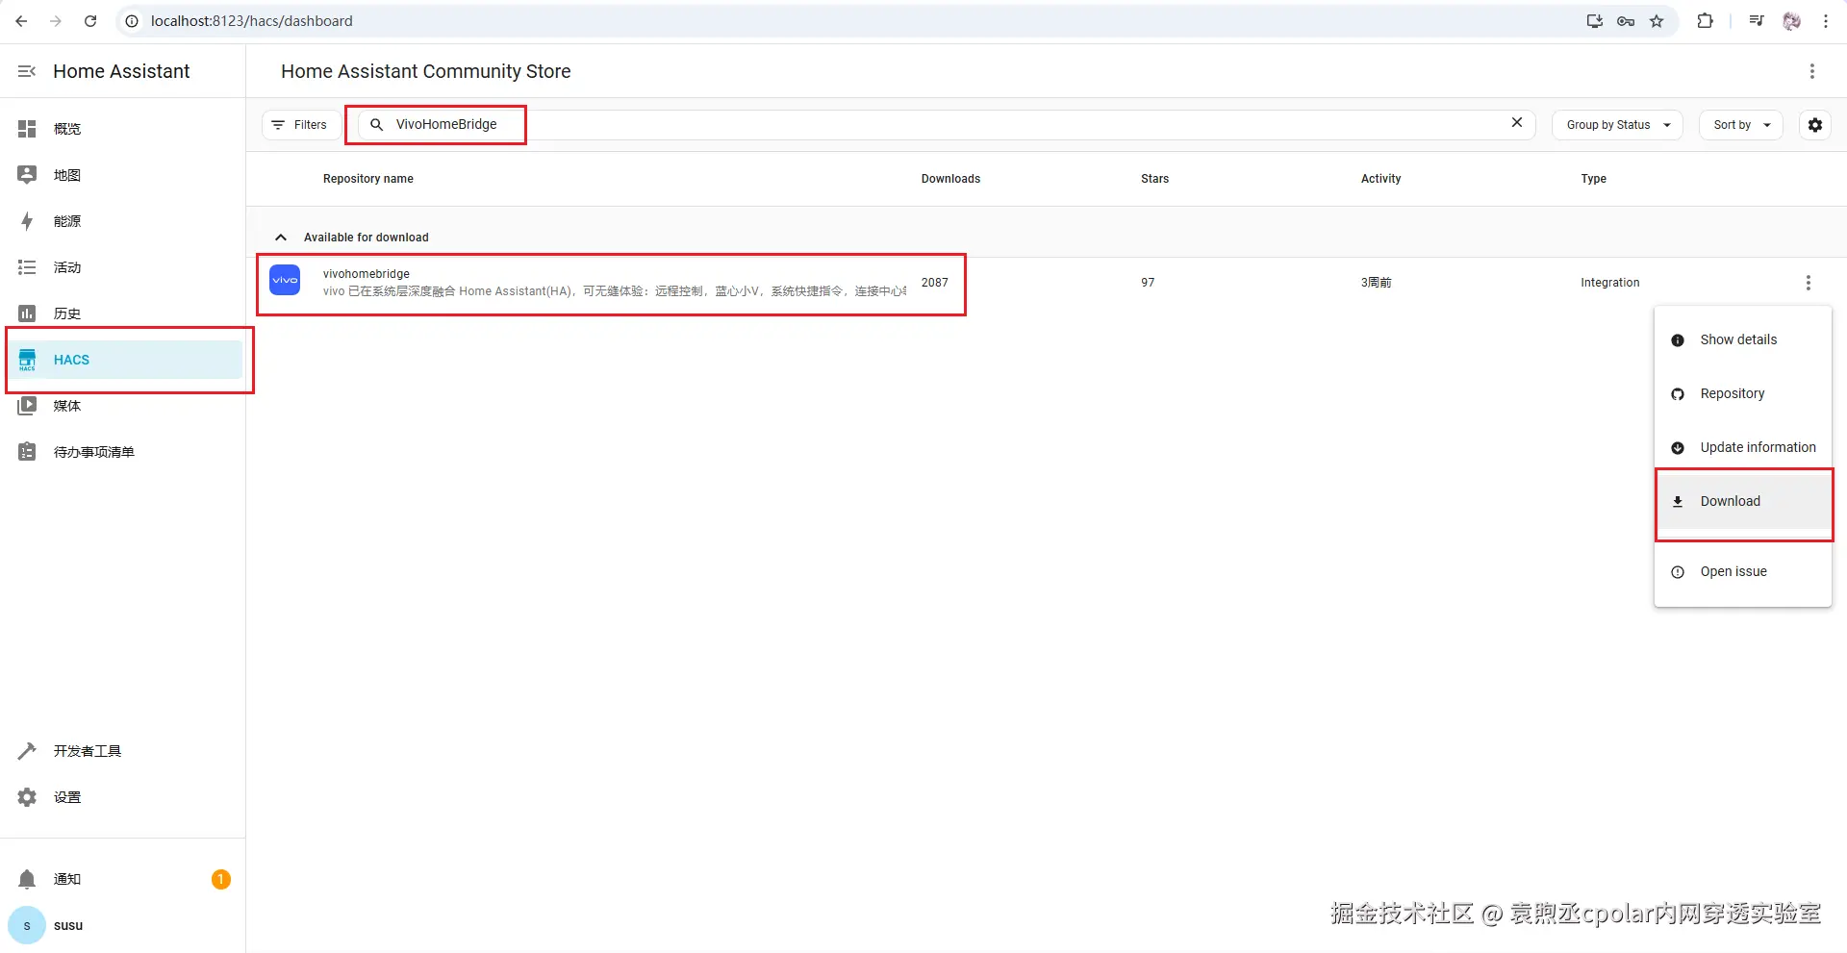Open the 待办事项清单 to-do list icon
The width and height of the screenshot is (1847, 953).
[x=27, y=452]
